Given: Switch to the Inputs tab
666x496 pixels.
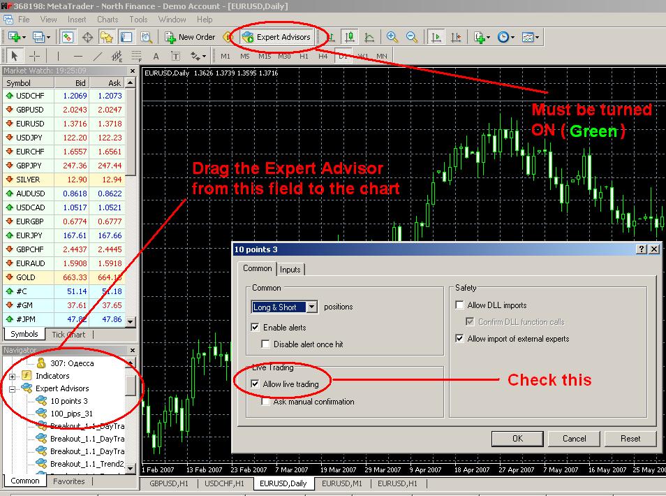Looking at the screenshot, I should pyautogui.click(x=290, y=270).
